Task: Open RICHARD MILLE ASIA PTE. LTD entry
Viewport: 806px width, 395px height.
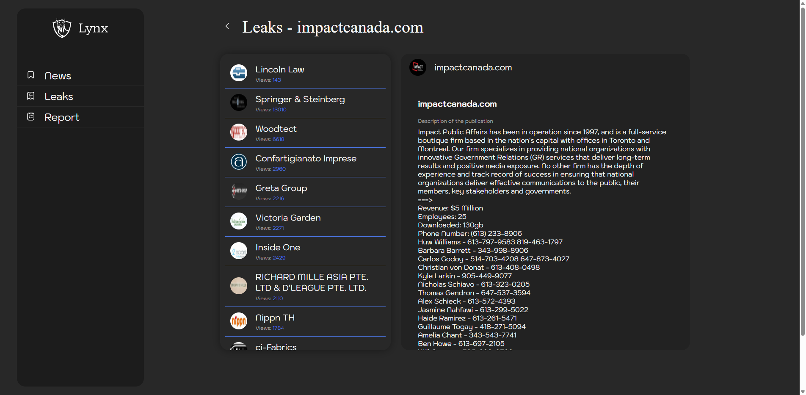Action: tap(312, 282)
